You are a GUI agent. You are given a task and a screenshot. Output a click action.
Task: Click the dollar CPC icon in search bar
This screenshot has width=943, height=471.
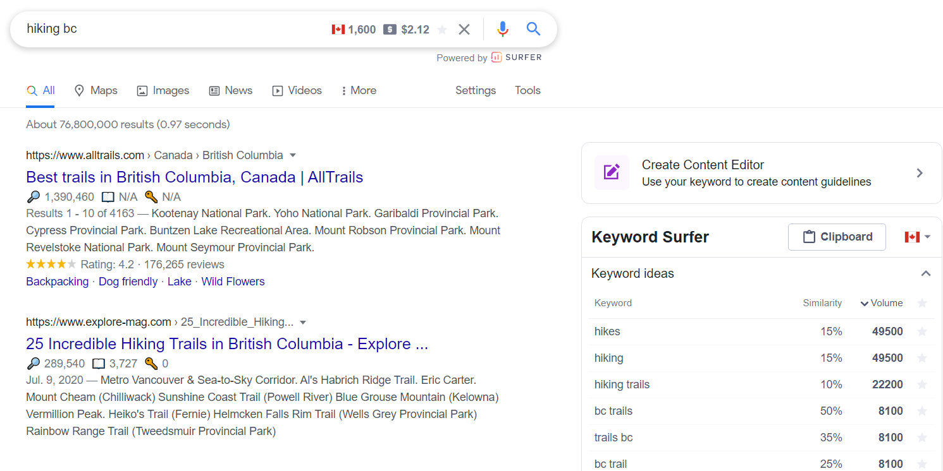click(x=390, y=30)
